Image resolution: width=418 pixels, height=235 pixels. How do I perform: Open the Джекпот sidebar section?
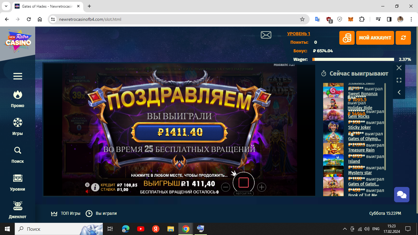click(x=17, y=209)
